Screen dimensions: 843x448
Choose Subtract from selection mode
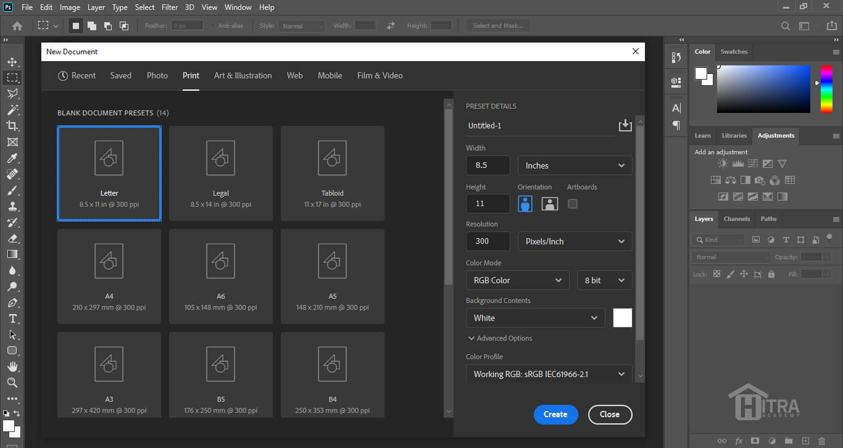coord(108,26)
